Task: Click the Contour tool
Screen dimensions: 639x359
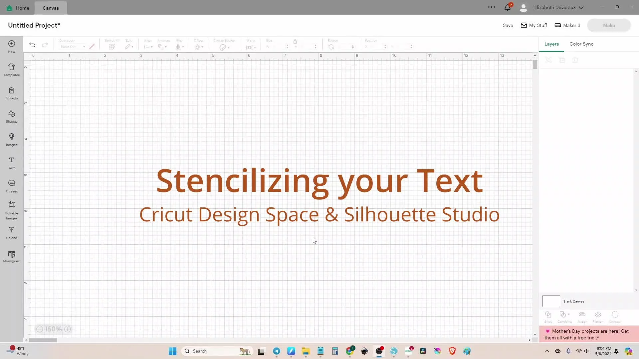Action: coord(615,317)
